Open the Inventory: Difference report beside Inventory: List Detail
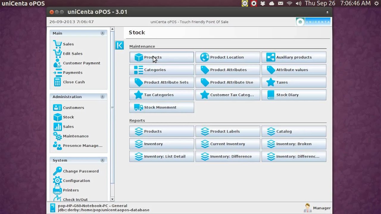 pyautogui.click(x=228, y=156)
